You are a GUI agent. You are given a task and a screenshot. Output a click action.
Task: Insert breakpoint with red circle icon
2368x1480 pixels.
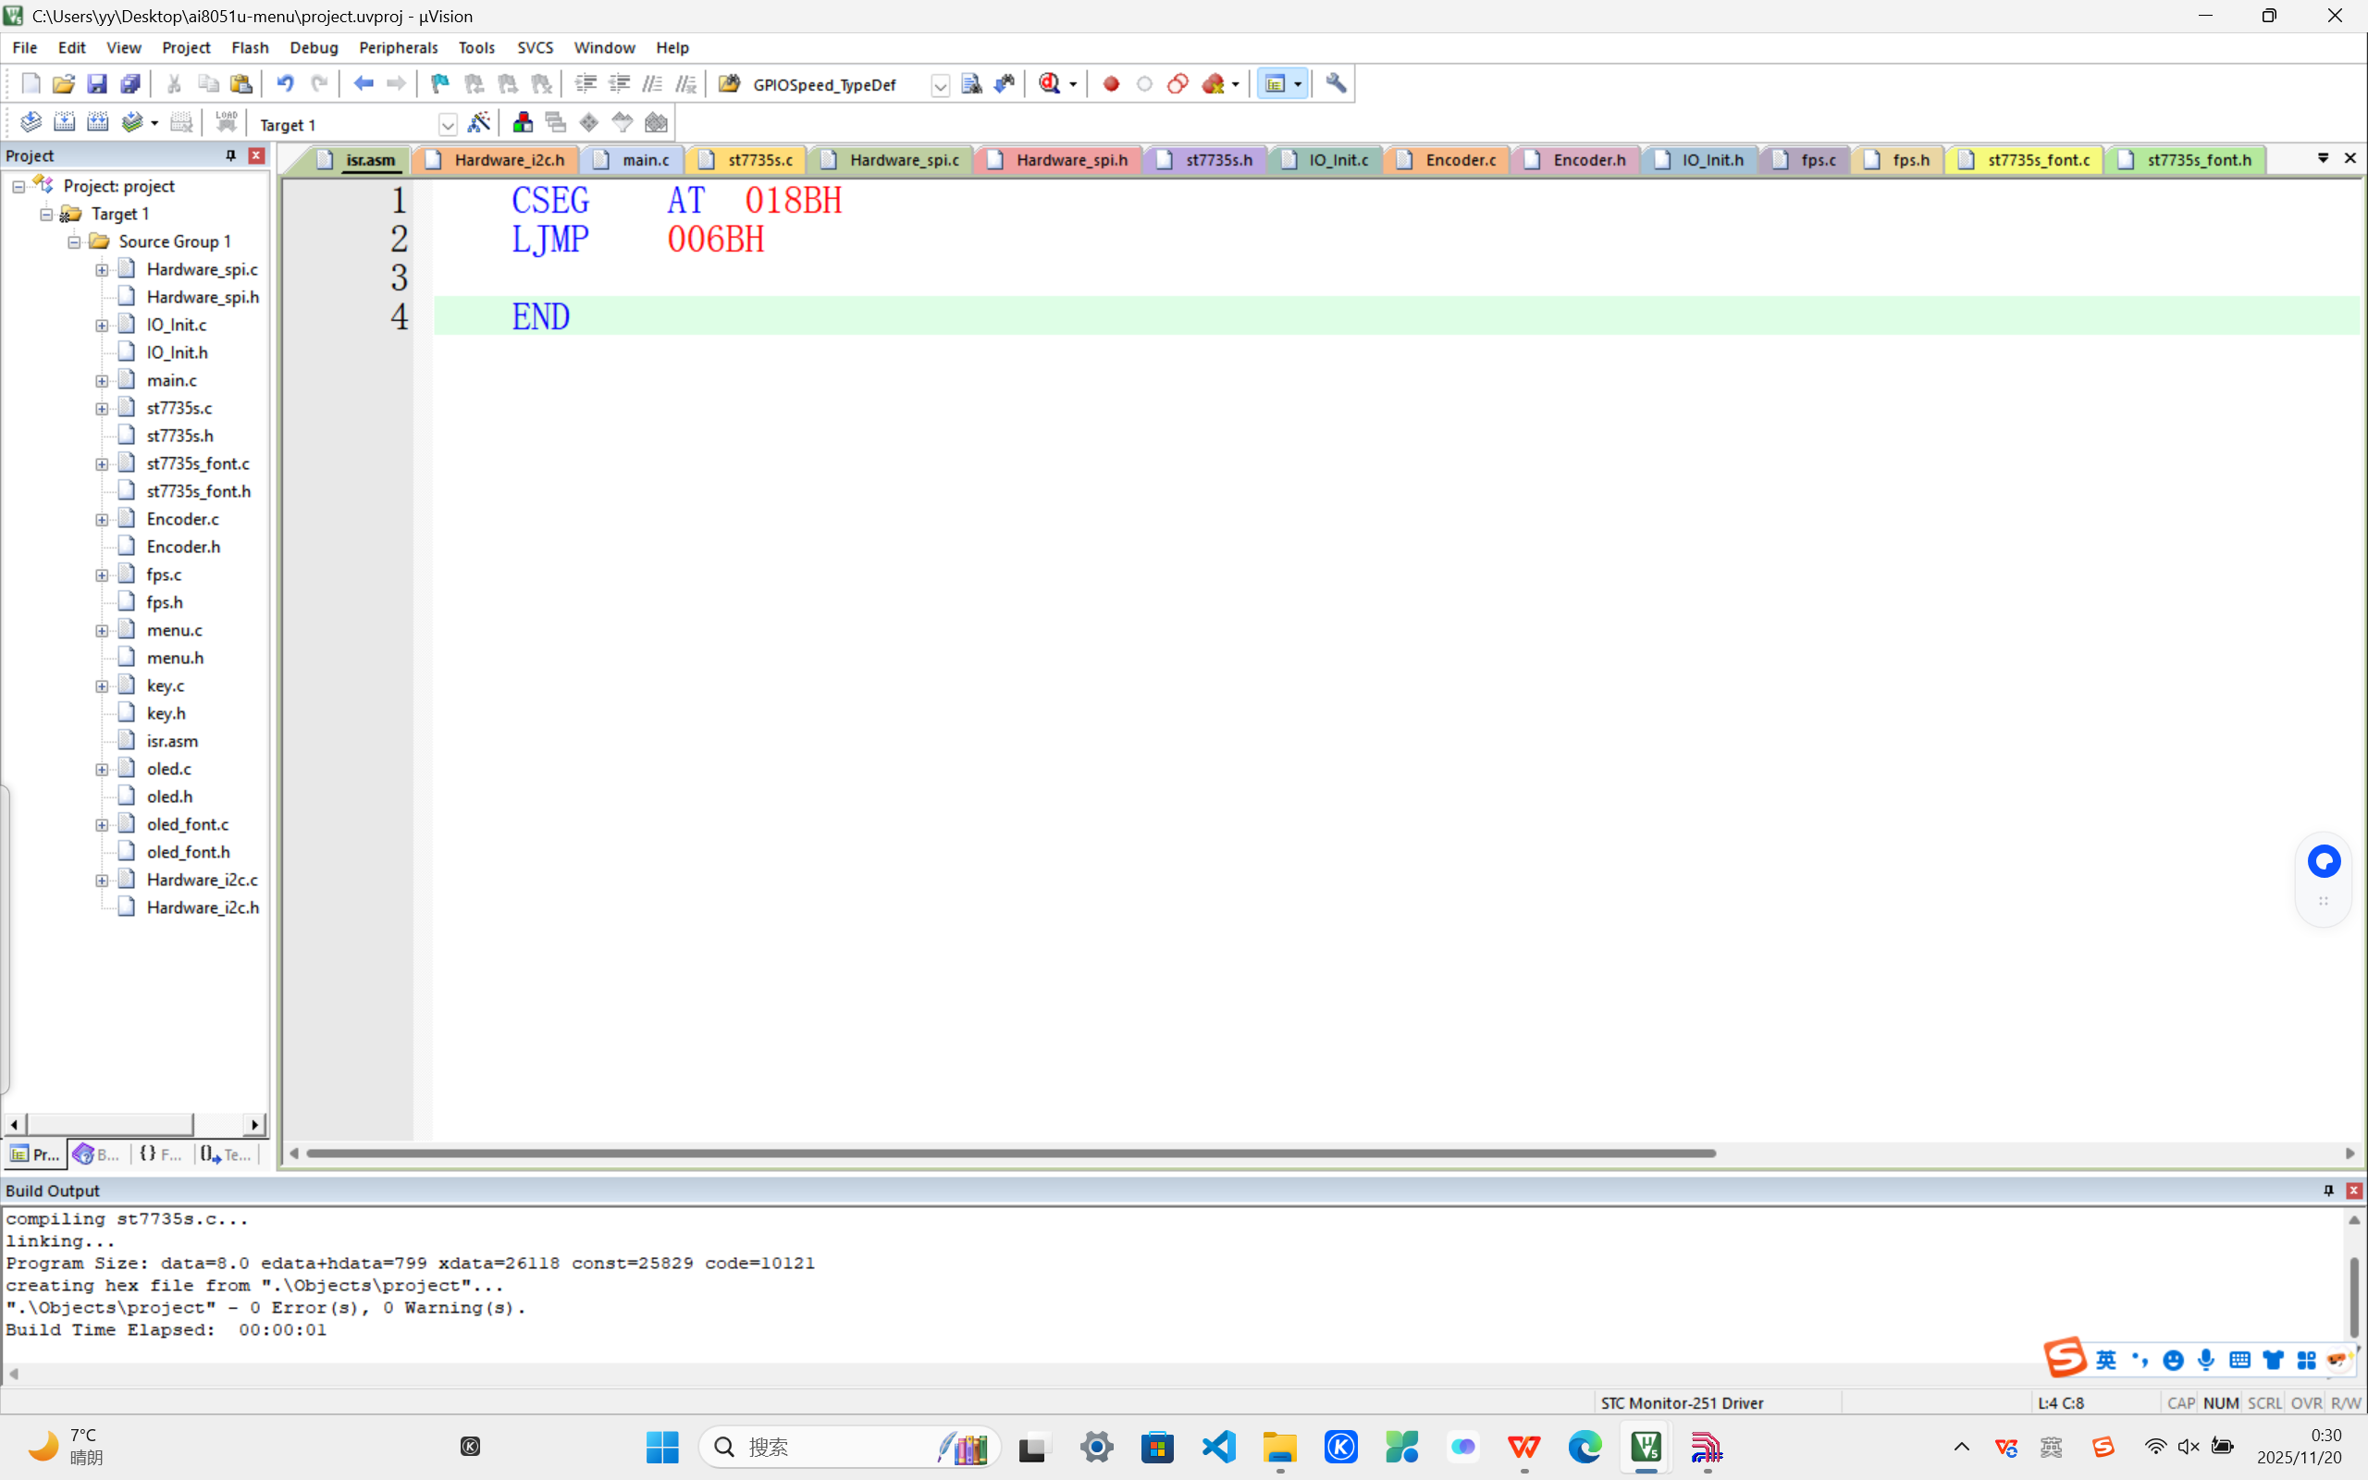[x=1111, y=84]
